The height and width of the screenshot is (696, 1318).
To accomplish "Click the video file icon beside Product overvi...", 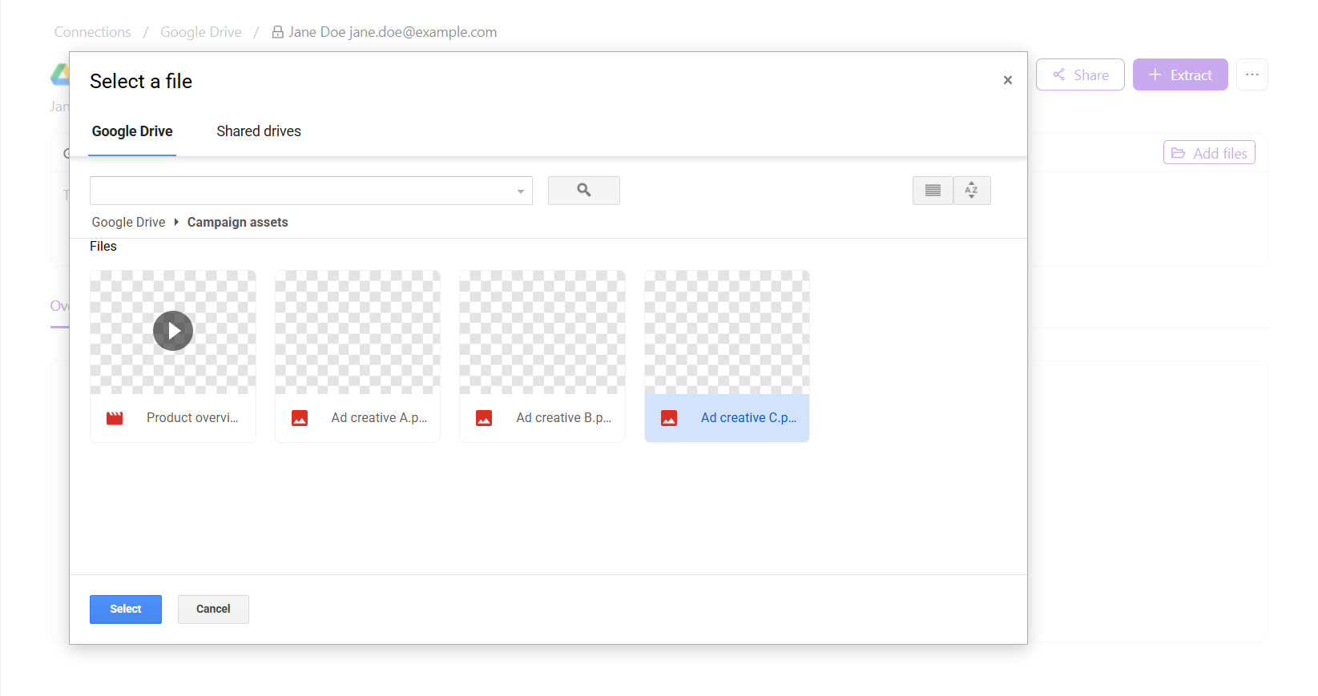I will [x=115, y=418].
